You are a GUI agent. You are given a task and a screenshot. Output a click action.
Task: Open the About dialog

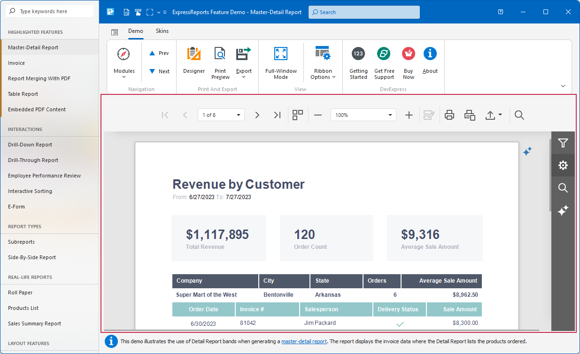pyautogui.click(x=430, y=60)
